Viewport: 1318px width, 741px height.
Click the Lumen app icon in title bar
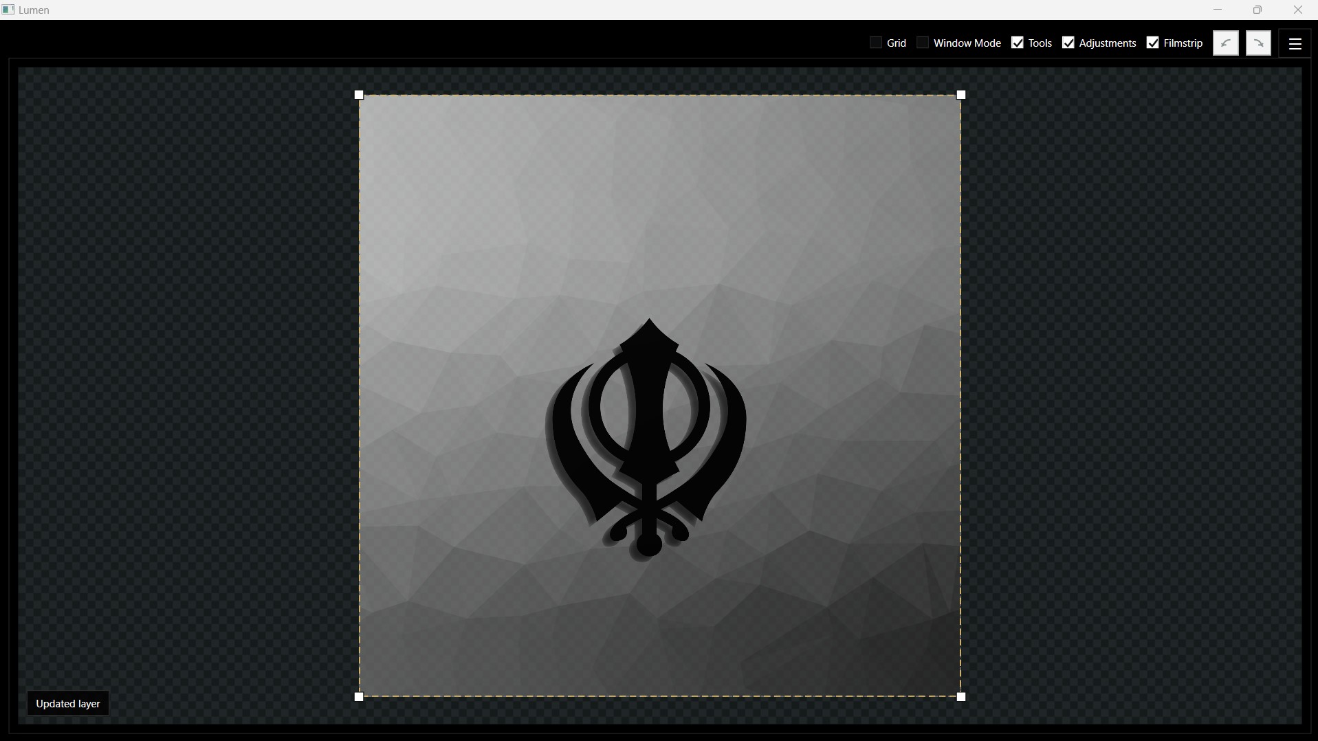pos(8,10)
